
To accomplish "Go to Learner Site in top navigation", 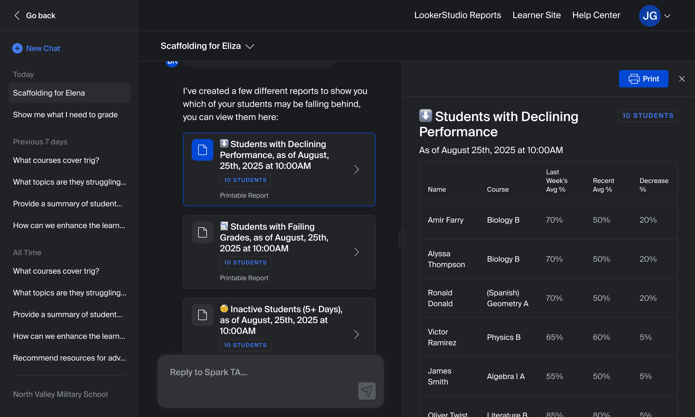I will (536, 15).
